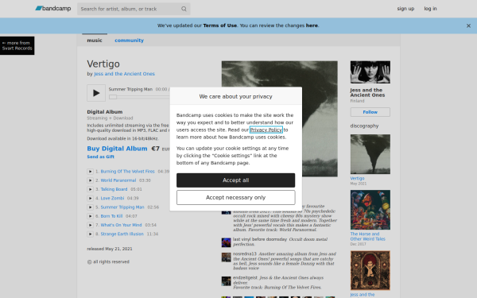Open Vertigo discography thumbnail
The height and width of the screenshot is (298, 477).
click(x=370, y=154)
